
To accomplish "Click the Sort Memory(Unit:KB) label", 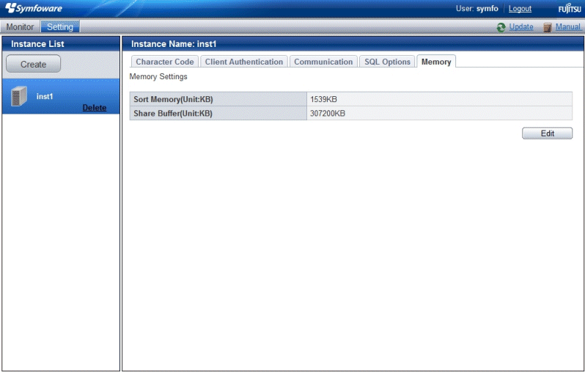I will 173,99.
